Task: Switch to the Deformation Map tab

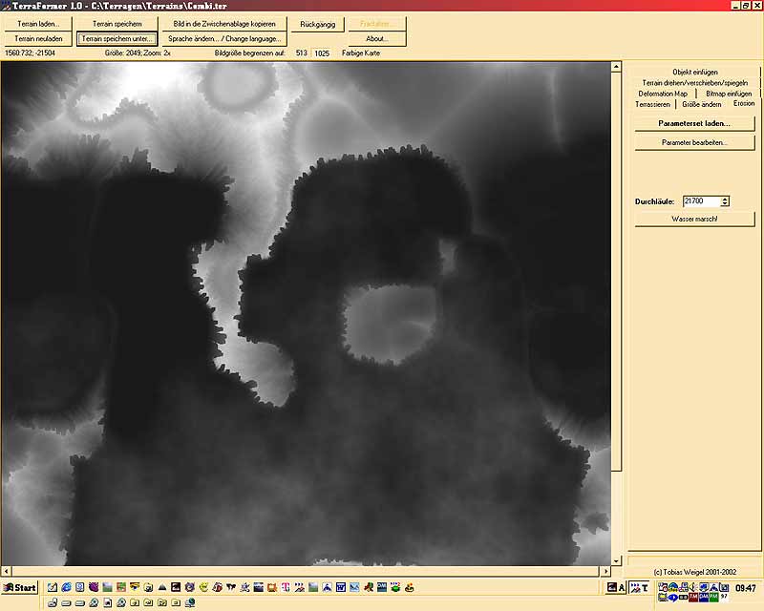Action: coord(664,94)
